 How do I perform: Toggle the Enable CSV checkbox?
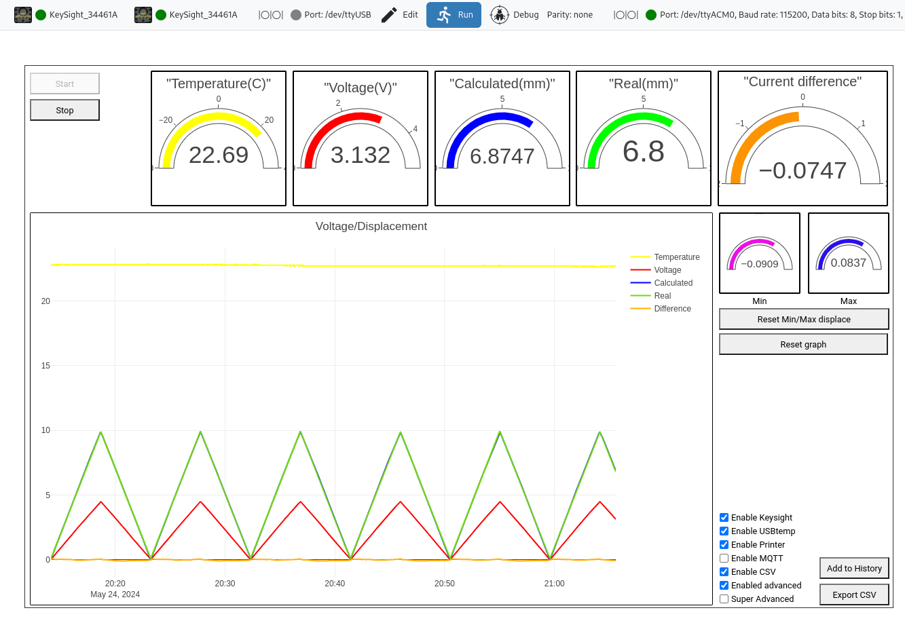(724, 571)
